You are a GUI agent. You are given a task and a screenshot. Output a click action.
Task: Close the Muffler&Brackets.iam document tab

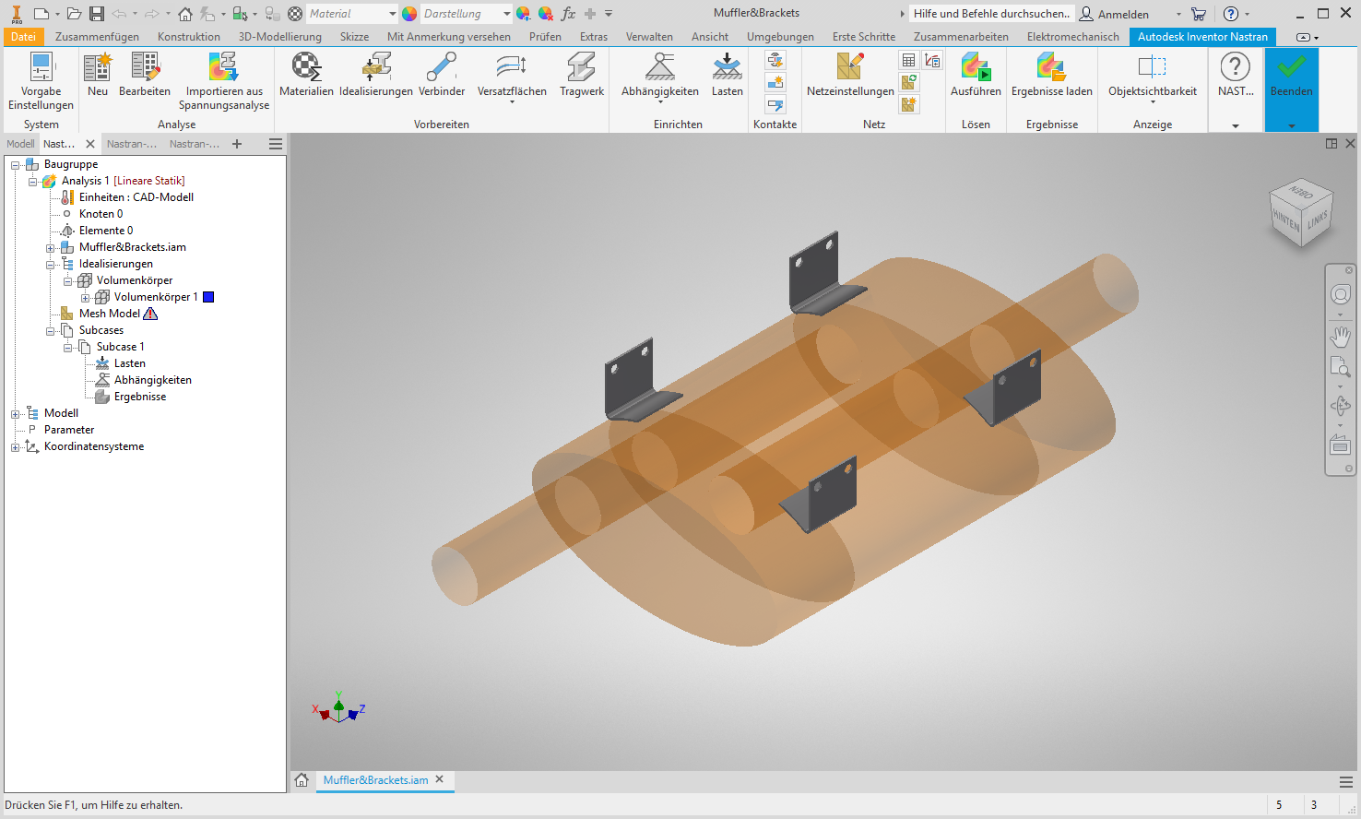[440, 779]
